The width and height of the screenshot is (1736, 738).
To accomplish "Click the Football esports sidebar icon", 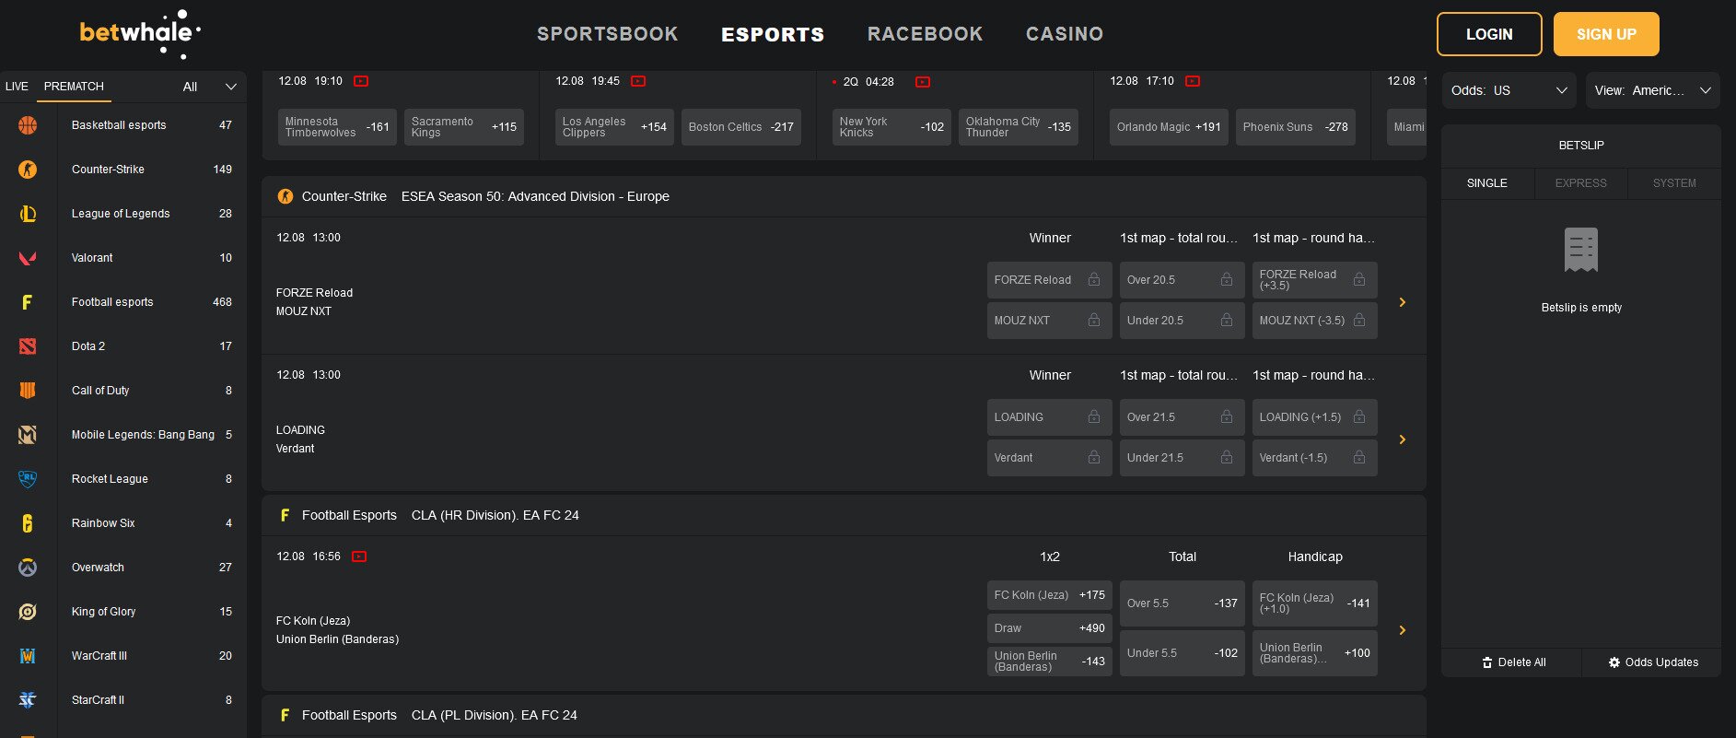I will [28, 302].
